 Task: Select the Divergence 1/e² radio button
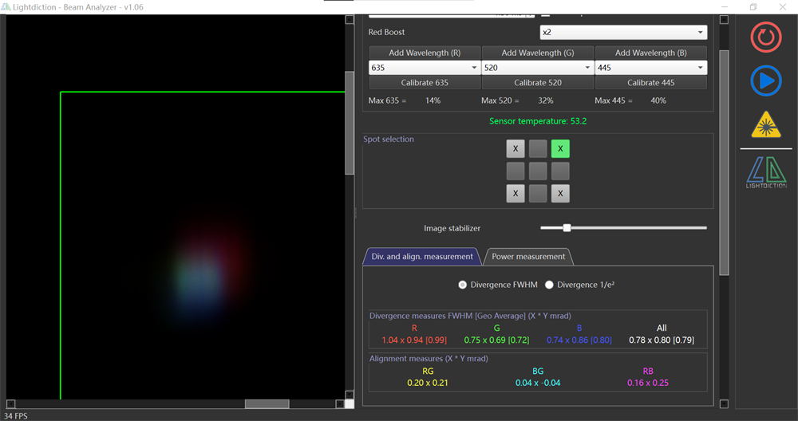[549, 285]
